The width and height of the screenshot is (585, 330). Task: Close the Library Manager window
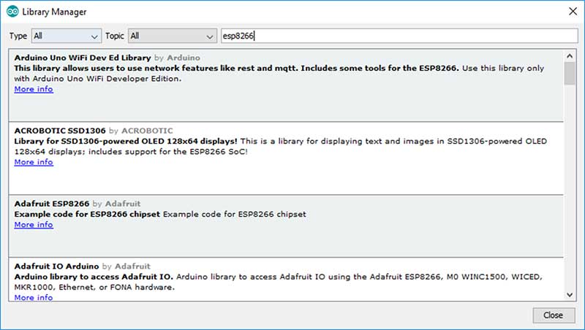(x=553, y=315)
